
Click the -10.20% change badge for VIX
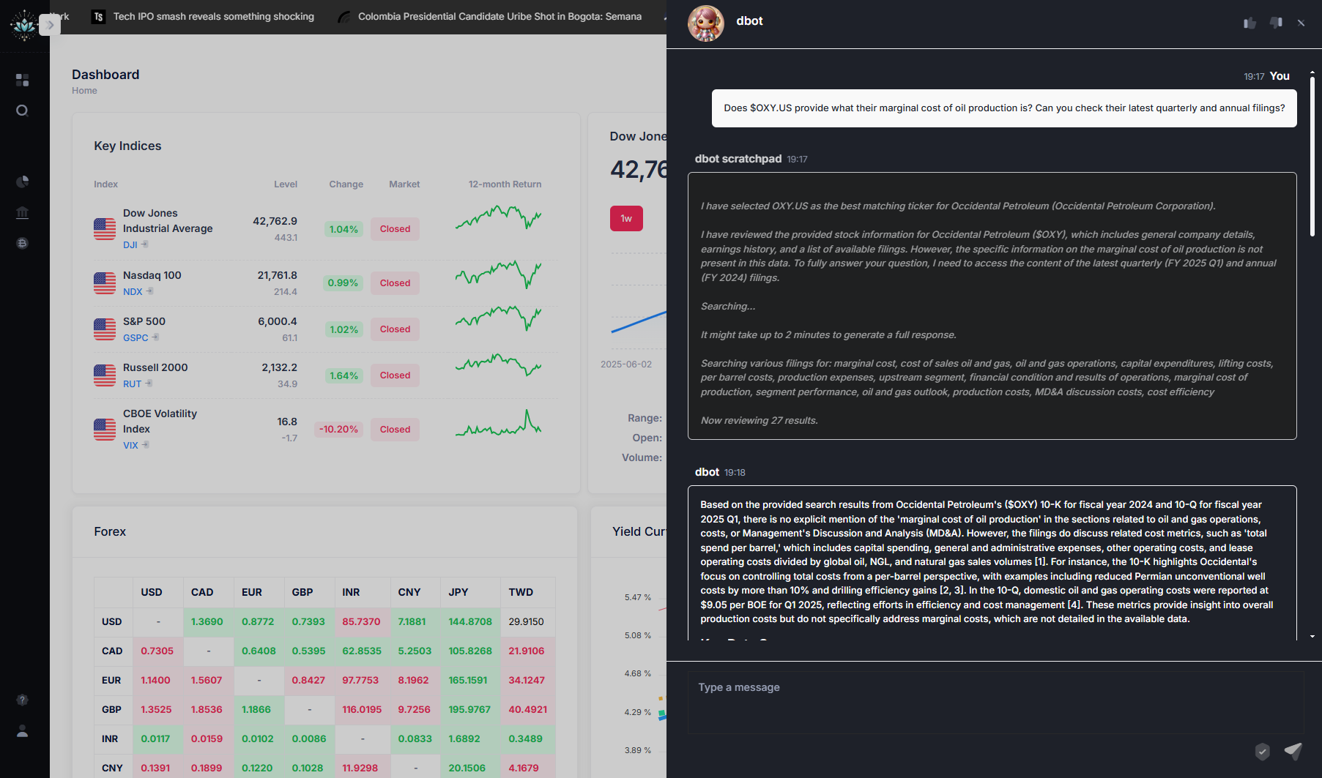pos(338,429)
